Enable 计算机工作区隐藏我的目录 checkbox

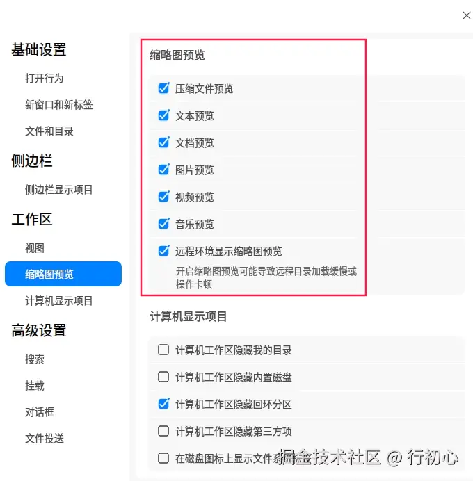[163, 350]
